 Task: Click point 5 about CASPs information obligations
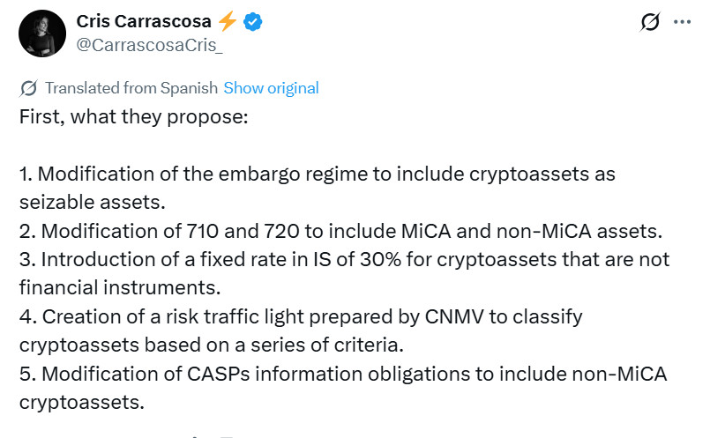[344, 374]
